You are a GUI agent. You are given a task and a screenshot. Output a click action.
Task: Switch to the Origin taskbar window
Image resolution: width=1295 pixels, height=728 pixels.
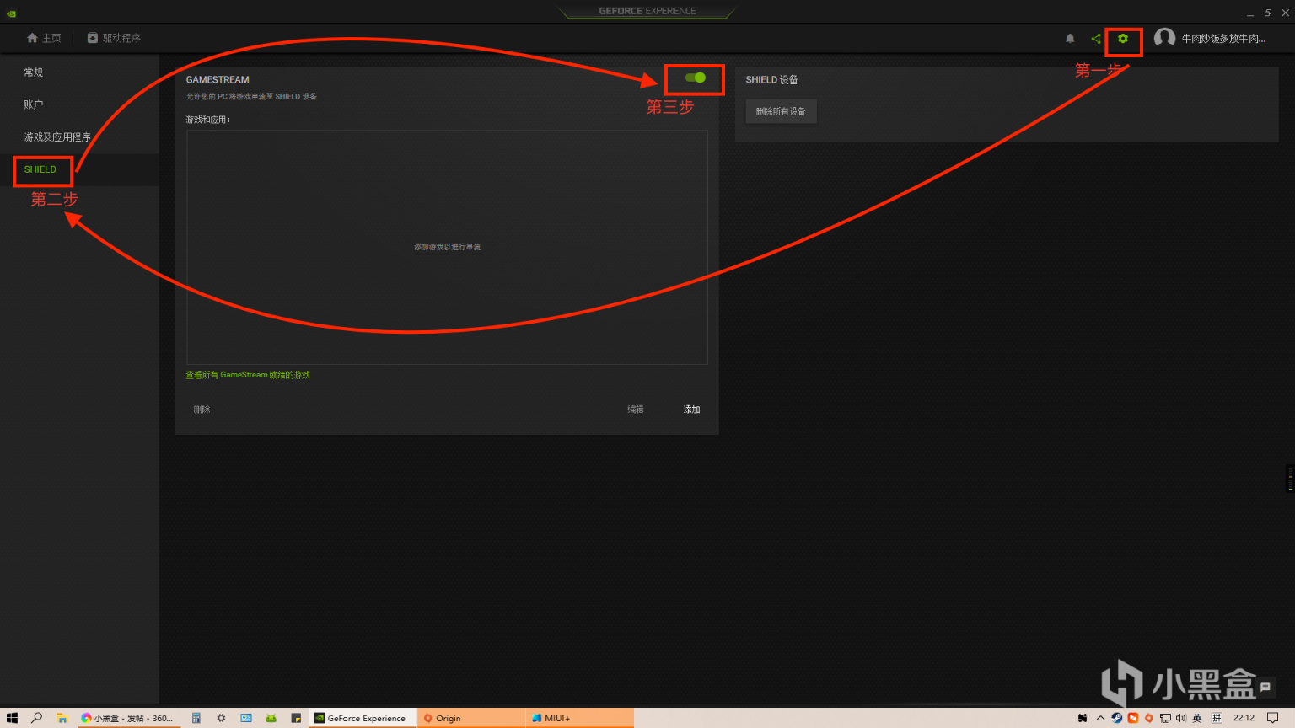(x=470, y=718)
